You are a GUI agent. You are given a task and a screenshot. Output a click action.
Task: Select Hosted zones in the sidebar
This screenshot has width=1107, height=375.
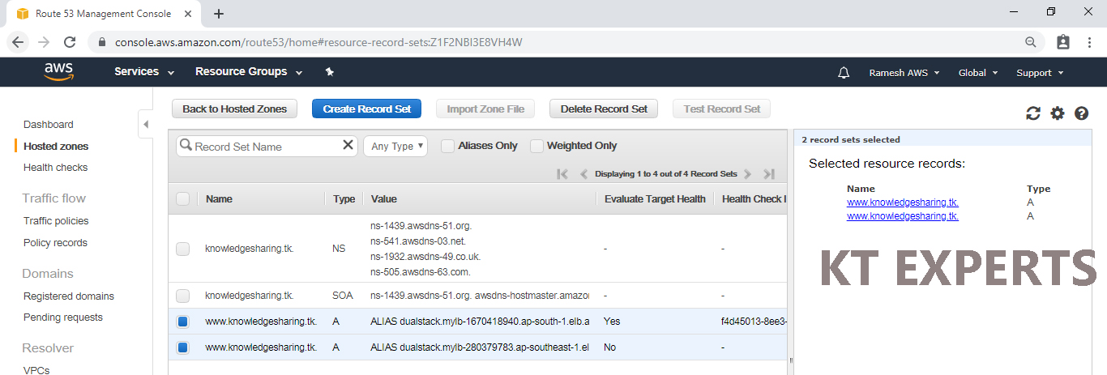[x=56, y=147]
